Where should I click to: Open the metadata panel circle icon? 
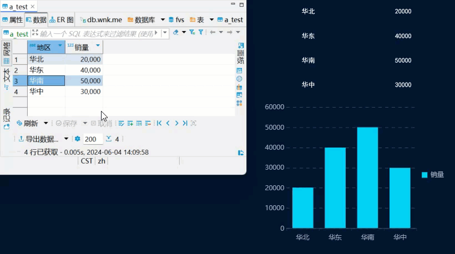(x=239, y=79)
